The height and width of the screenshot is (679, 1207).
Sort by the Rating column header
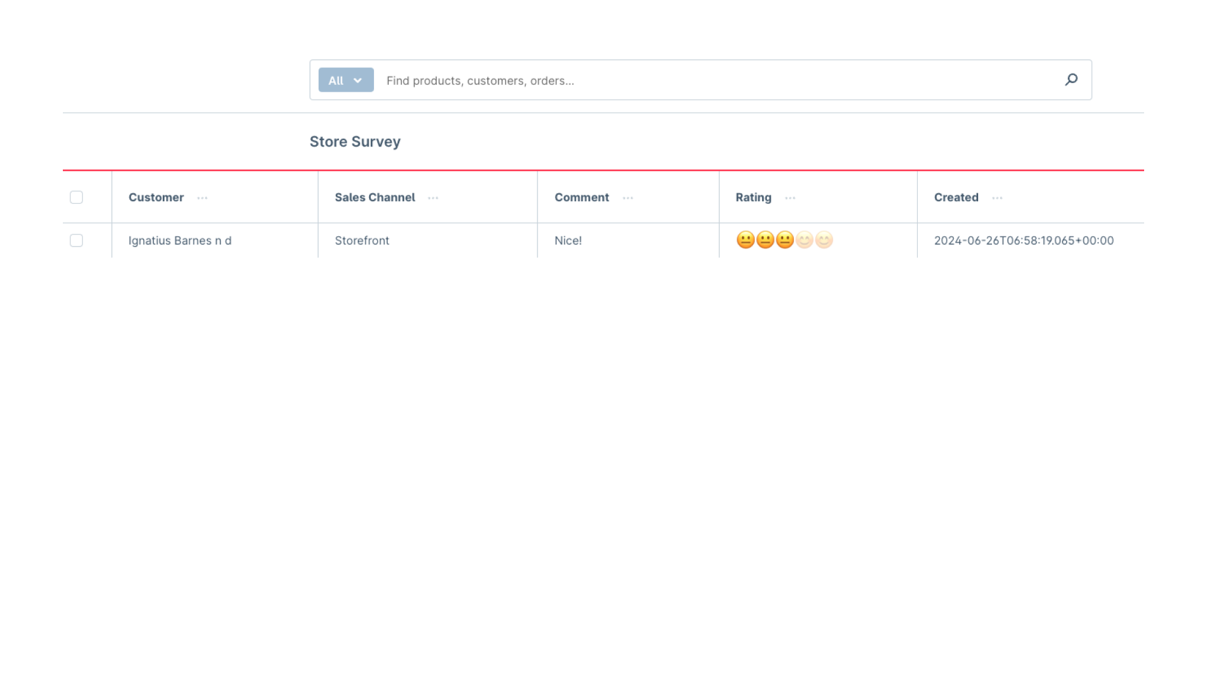coord(753,197)
